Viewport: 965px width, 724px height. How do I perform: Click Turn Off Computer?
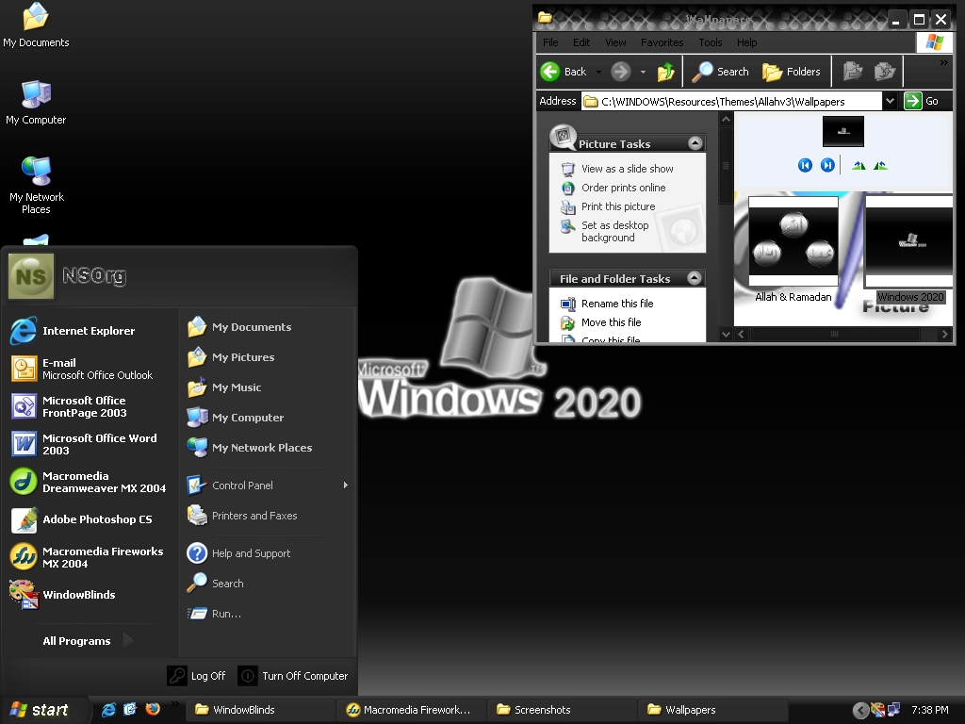[x=293, y=676]
